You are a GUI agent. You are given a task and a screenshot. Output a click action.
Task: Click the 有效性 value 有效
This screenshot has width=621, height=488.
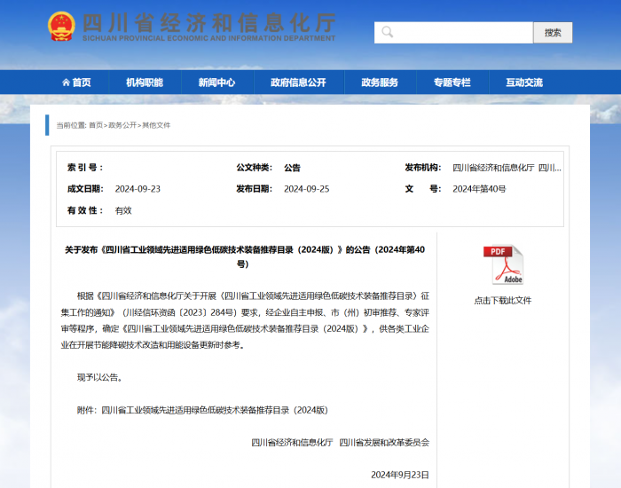(x=123, y=210)
